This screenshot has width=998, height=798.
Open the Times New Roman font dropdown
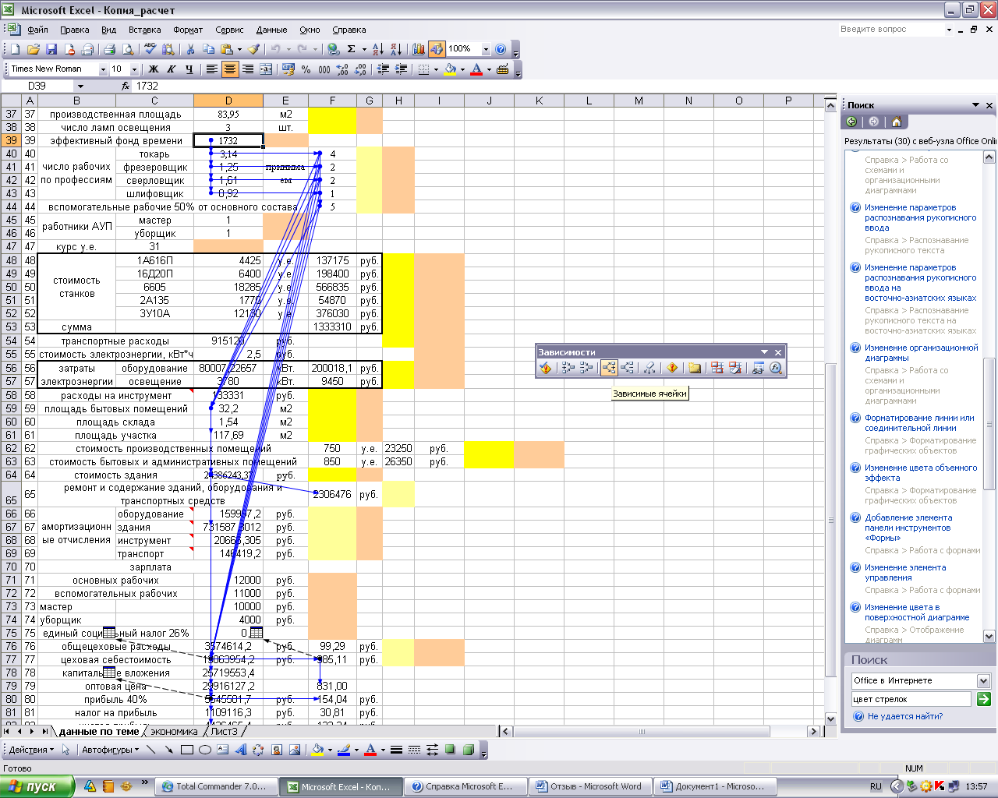pyautogui.click(x=103, y=69)
